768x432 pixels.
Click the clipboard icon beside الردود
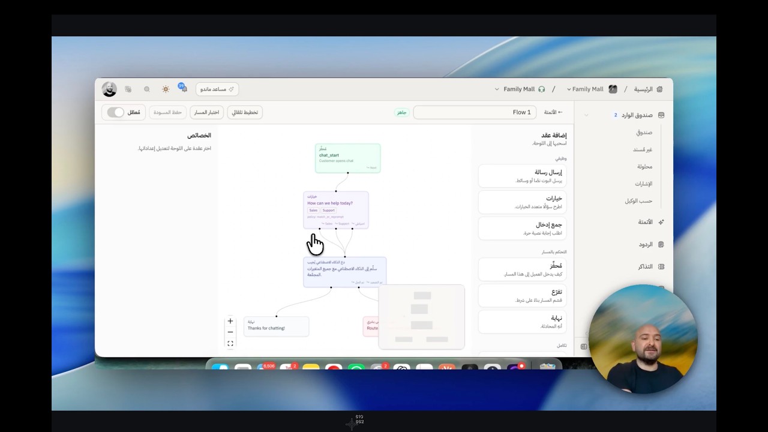[661, 245]
